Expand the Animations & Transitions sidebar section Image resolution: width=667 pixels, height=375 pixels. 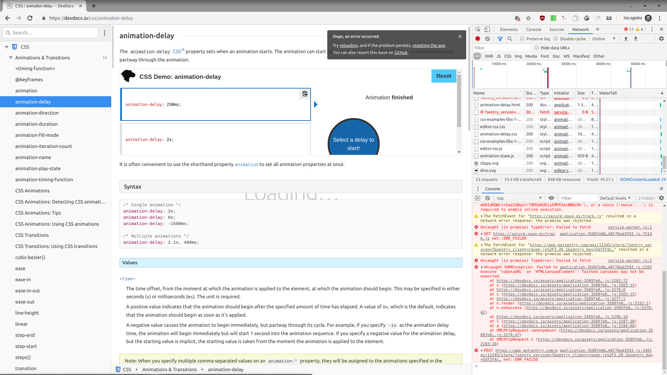click(x=42, y=58)
